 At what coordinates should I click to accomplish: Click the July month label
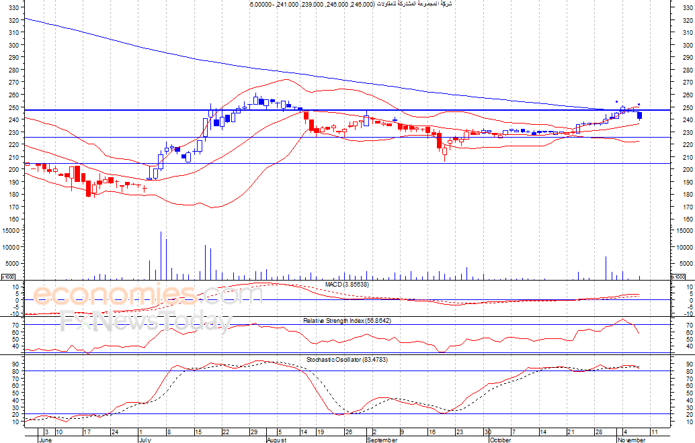click(145, 440)
